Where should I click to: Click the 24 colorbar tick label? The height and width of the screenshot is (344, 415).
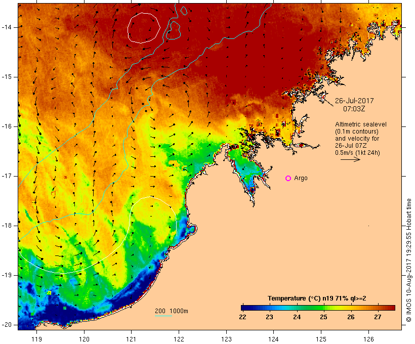click(297, 317)
